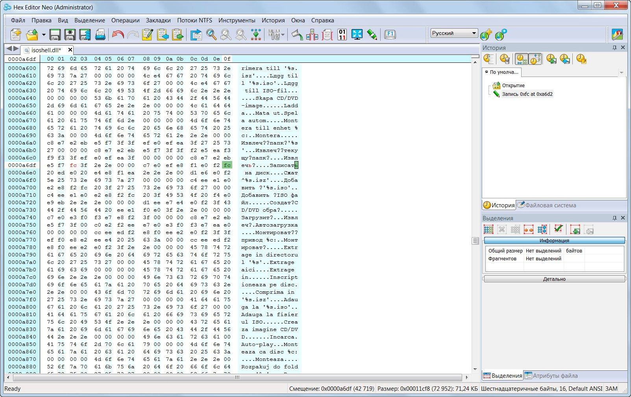The width and height of the screenshot is (631, 397).
Task: Click the Fill bucket tool icon
Action: (297, 35)
